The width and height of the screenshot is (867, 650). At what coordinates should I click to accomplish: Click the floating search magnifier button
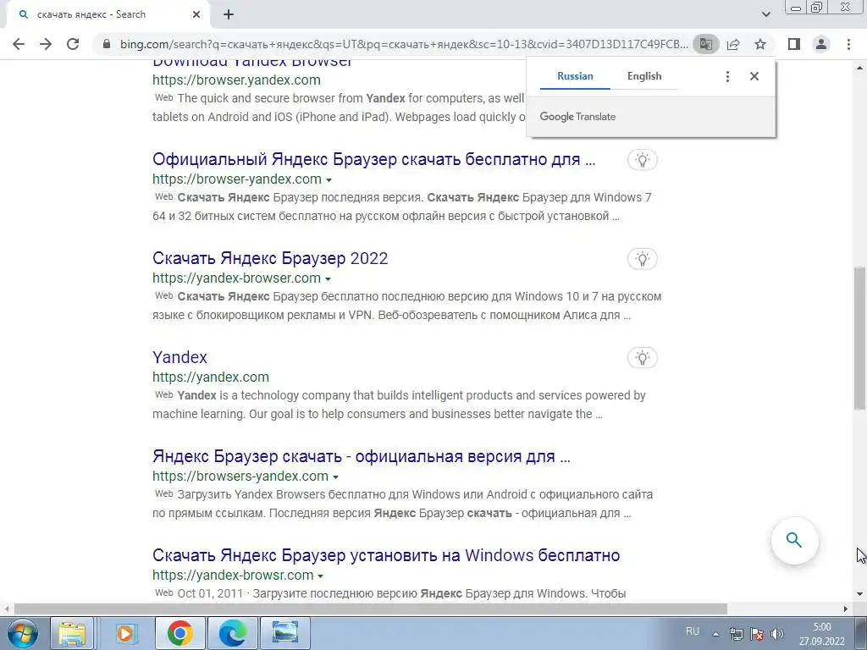794,540
